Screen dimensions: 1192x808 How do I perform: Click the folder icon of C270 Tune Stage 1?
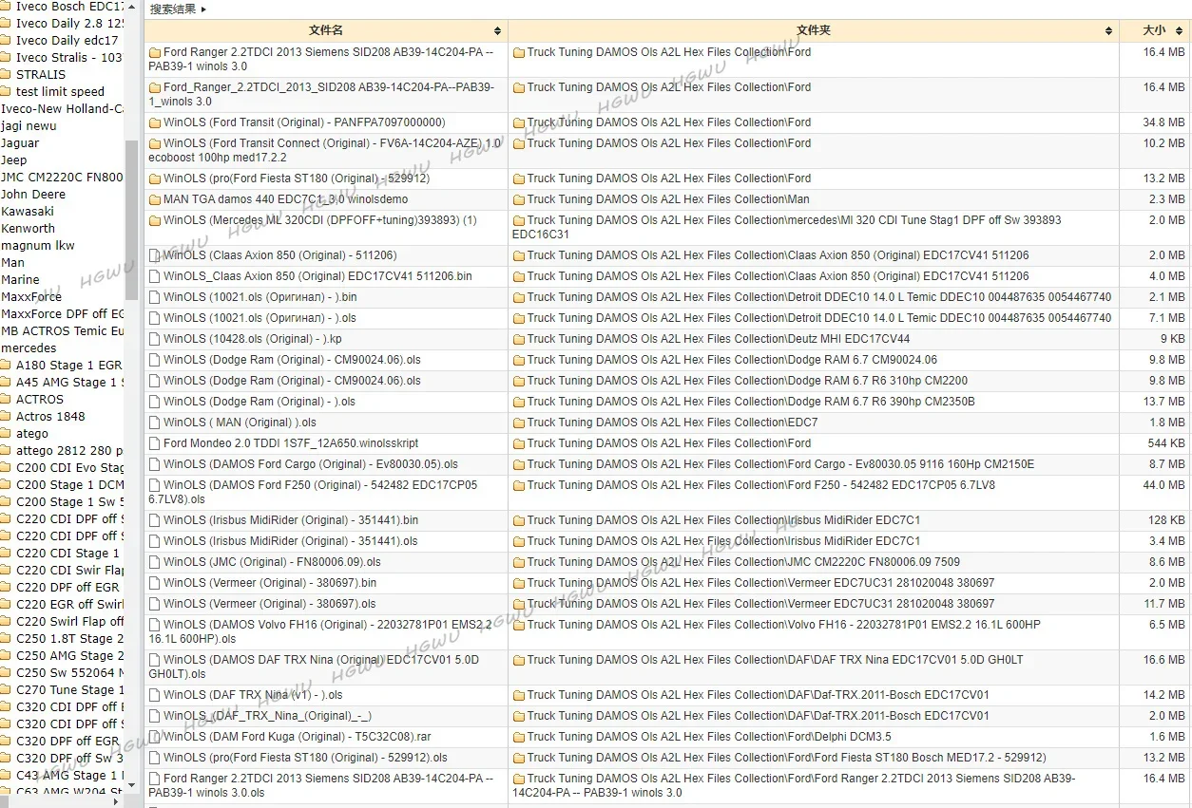[6, 689]
